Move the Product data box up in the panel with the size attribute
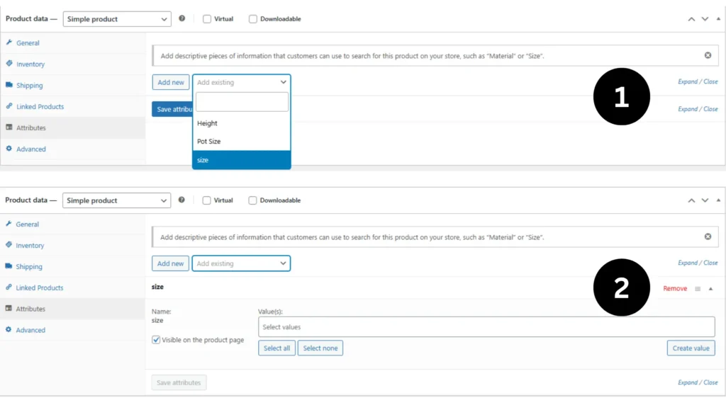The width and height of the screenshot is (726, 405). coord(691,200)
